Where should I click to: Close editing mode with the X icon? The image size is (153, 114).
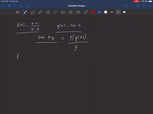coord(144,6)
